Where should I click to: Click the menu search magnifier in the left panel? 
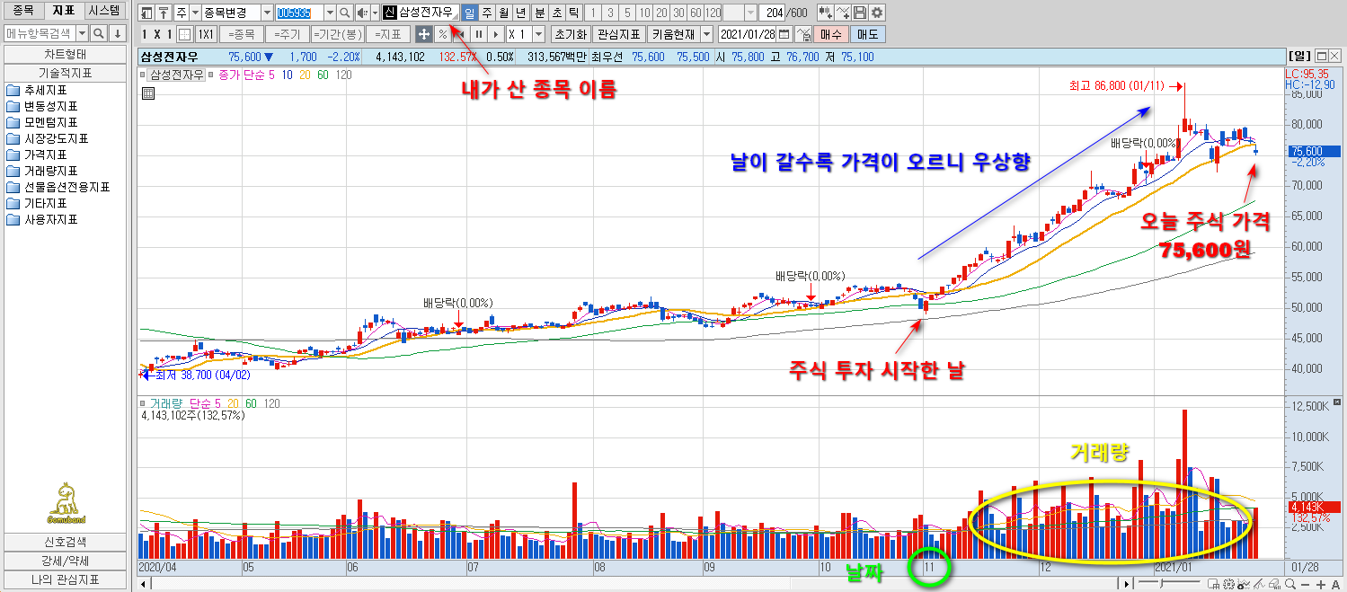pos(99,33)
